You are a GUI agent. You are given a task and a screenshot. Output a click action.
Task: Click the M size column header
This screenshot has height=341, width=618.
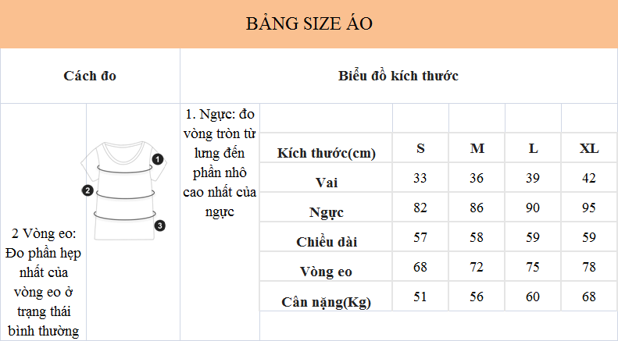pyautogui.click(x=477, y=148)
